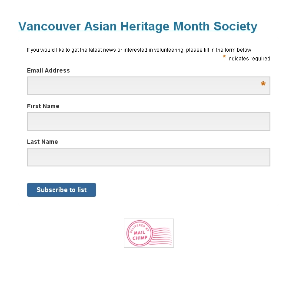Screen dimensions: 286x292
Task: Click into the Email Address input field
Action: (143, 86)
